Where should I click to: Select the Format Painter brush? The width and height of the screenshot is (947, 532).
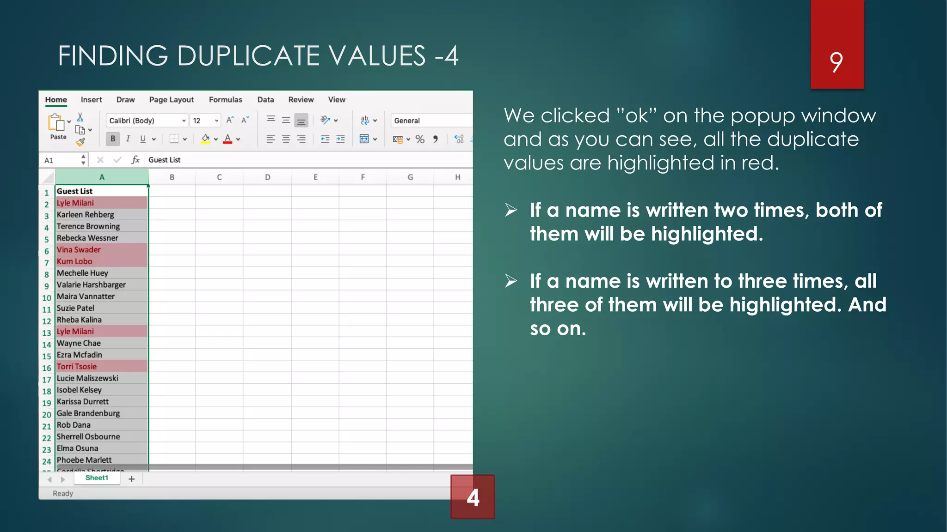[80, 142]
